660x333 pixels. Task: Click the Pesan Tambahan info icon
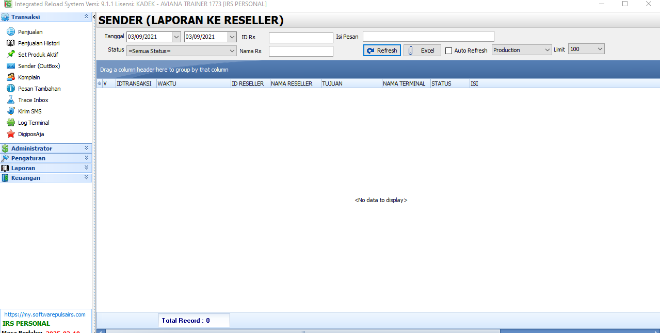10,89
